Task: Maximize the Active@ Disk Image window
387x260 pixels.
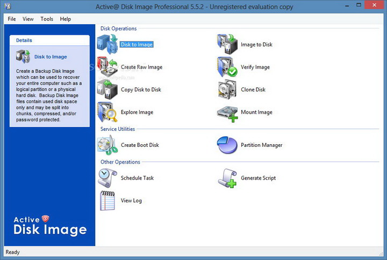Action: [359, 5]
